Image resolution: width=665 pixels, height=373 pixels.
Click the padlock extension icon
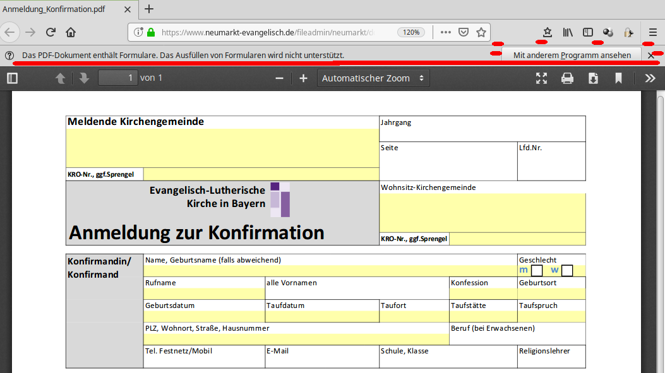(x=628, y=32)
